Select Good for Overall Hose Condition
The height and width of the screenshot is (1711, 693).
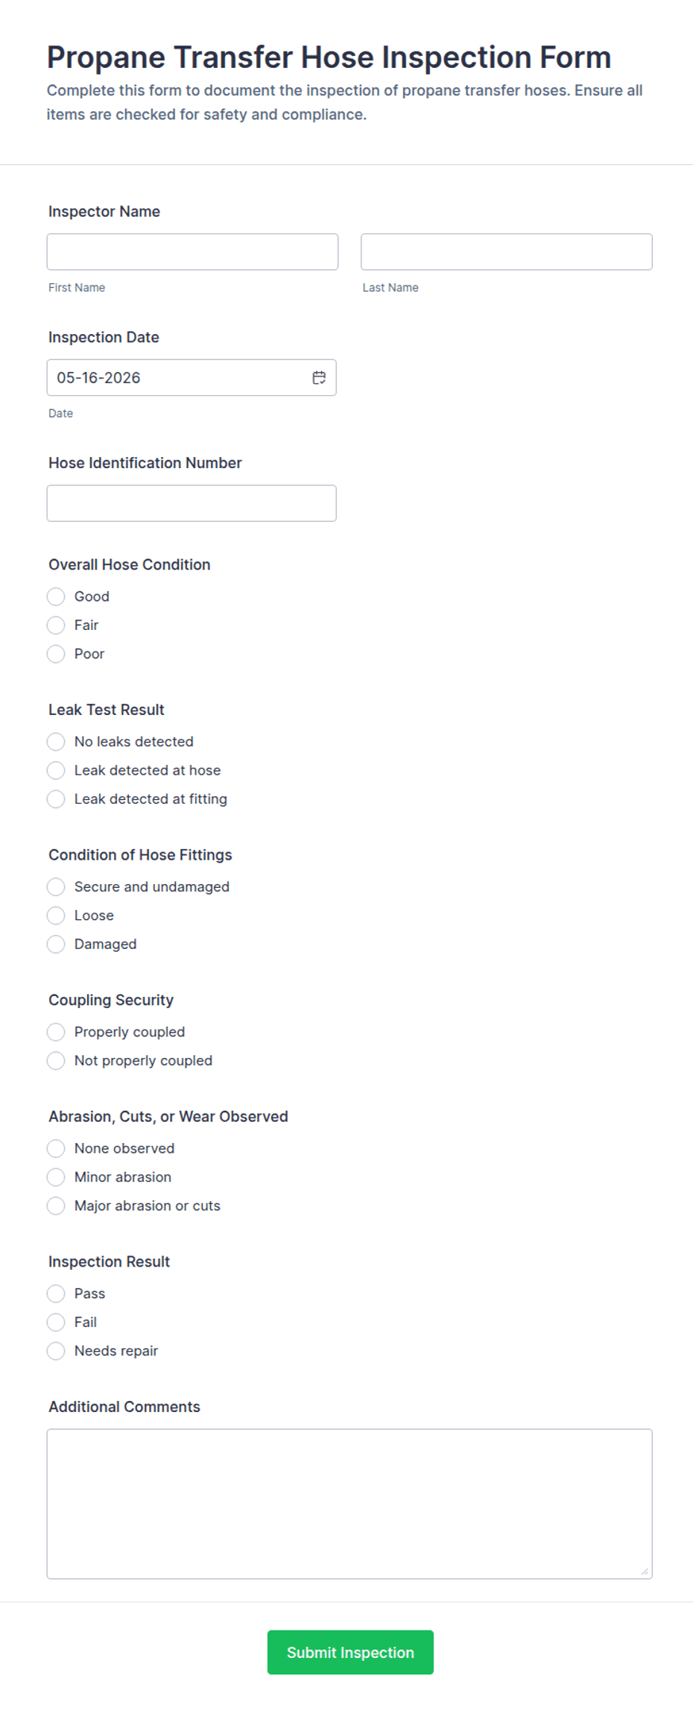(x=56, y=596)
